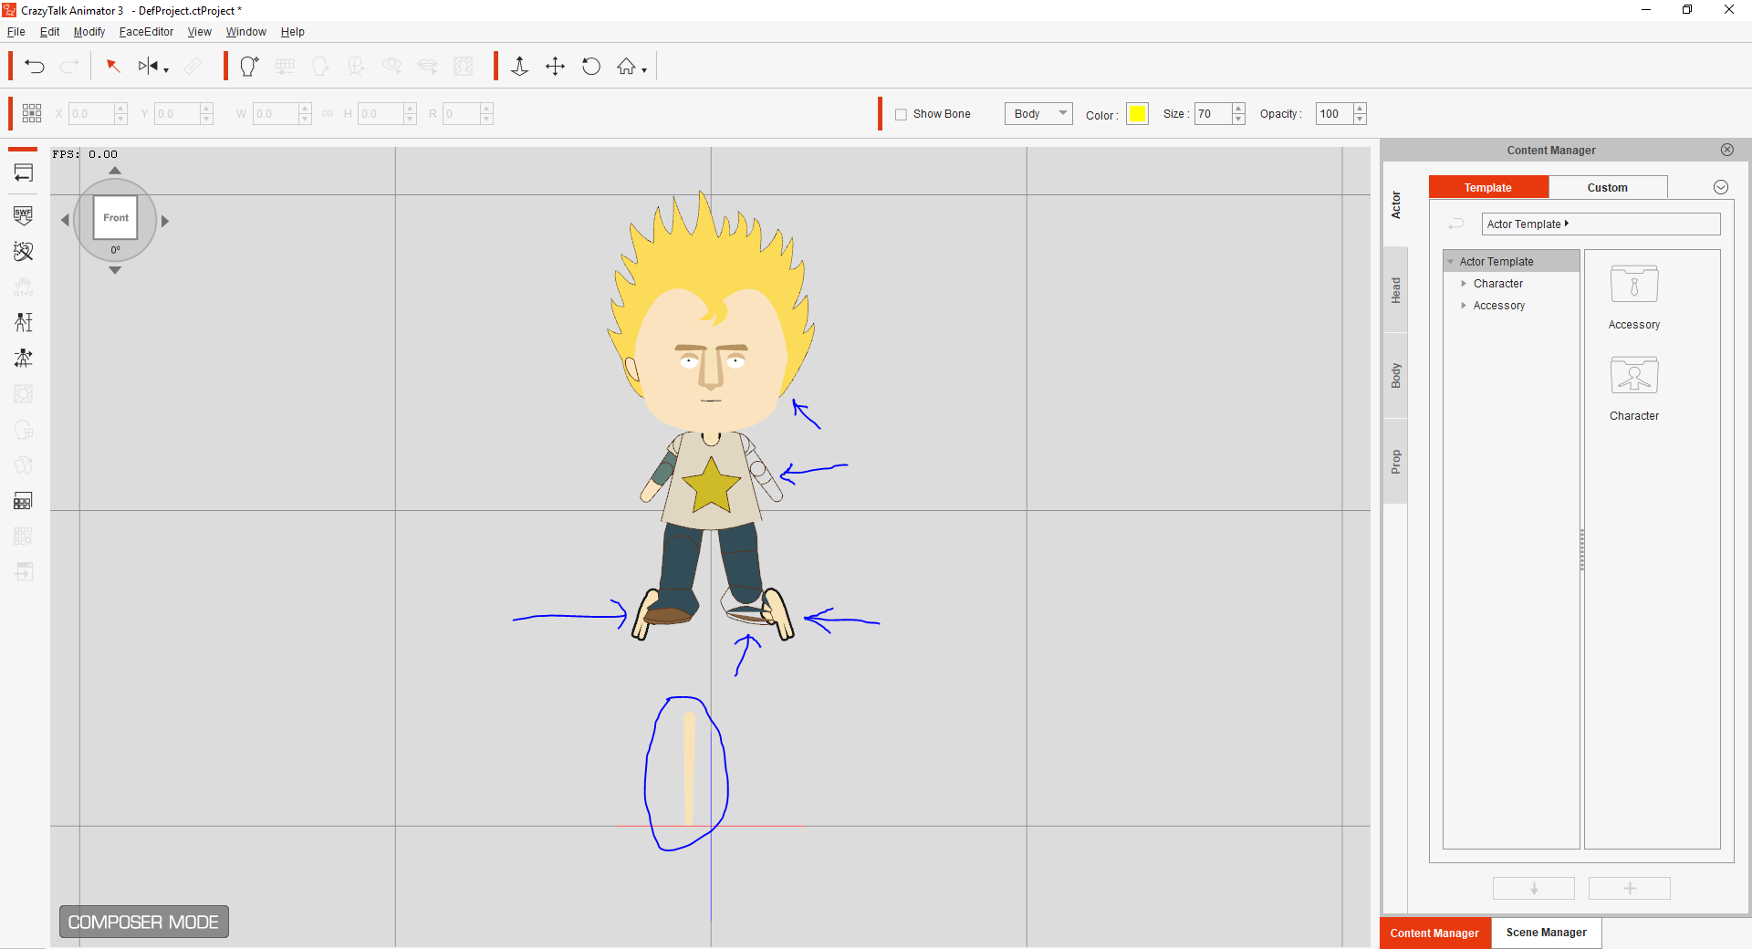
Task: Click the character pose stretch icon
Action: tap(24, 359)
